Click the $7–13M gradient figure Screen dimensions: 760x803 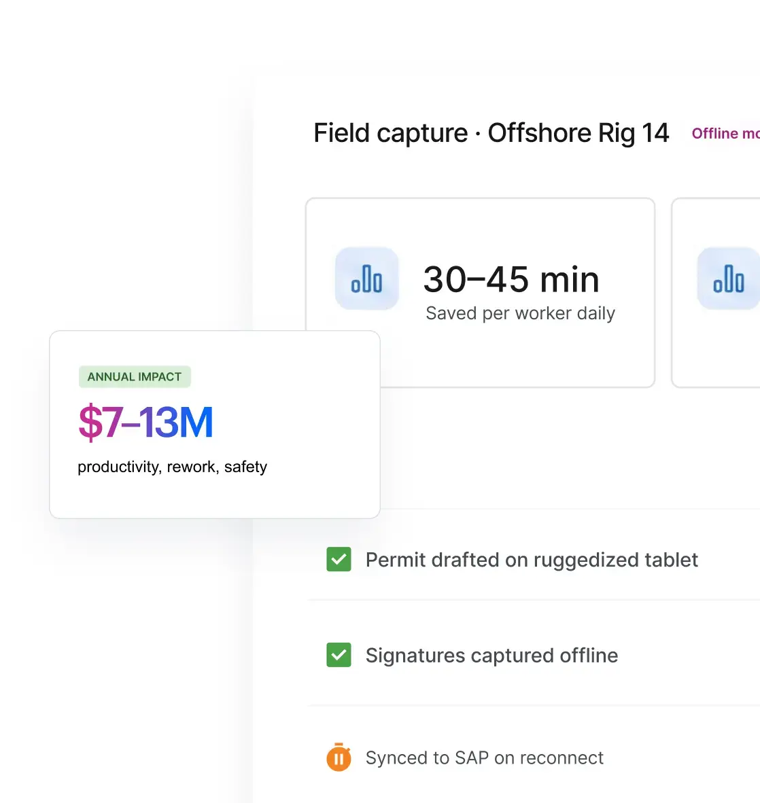(145, 423)
